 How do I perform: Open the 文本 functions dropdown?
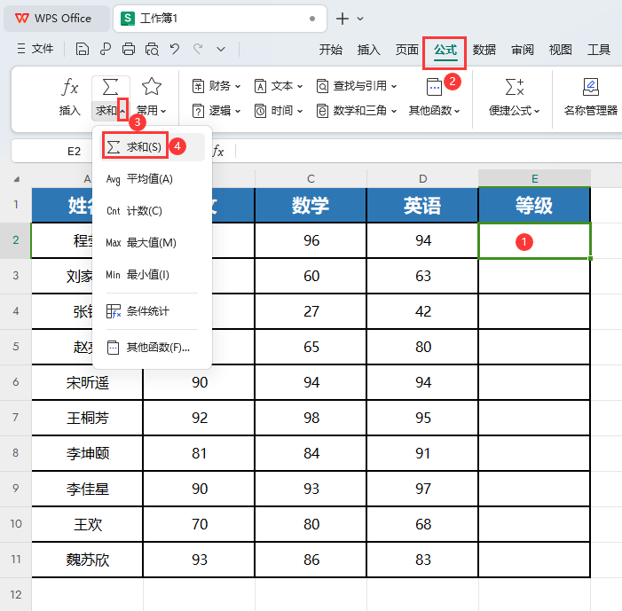(279, 86)
